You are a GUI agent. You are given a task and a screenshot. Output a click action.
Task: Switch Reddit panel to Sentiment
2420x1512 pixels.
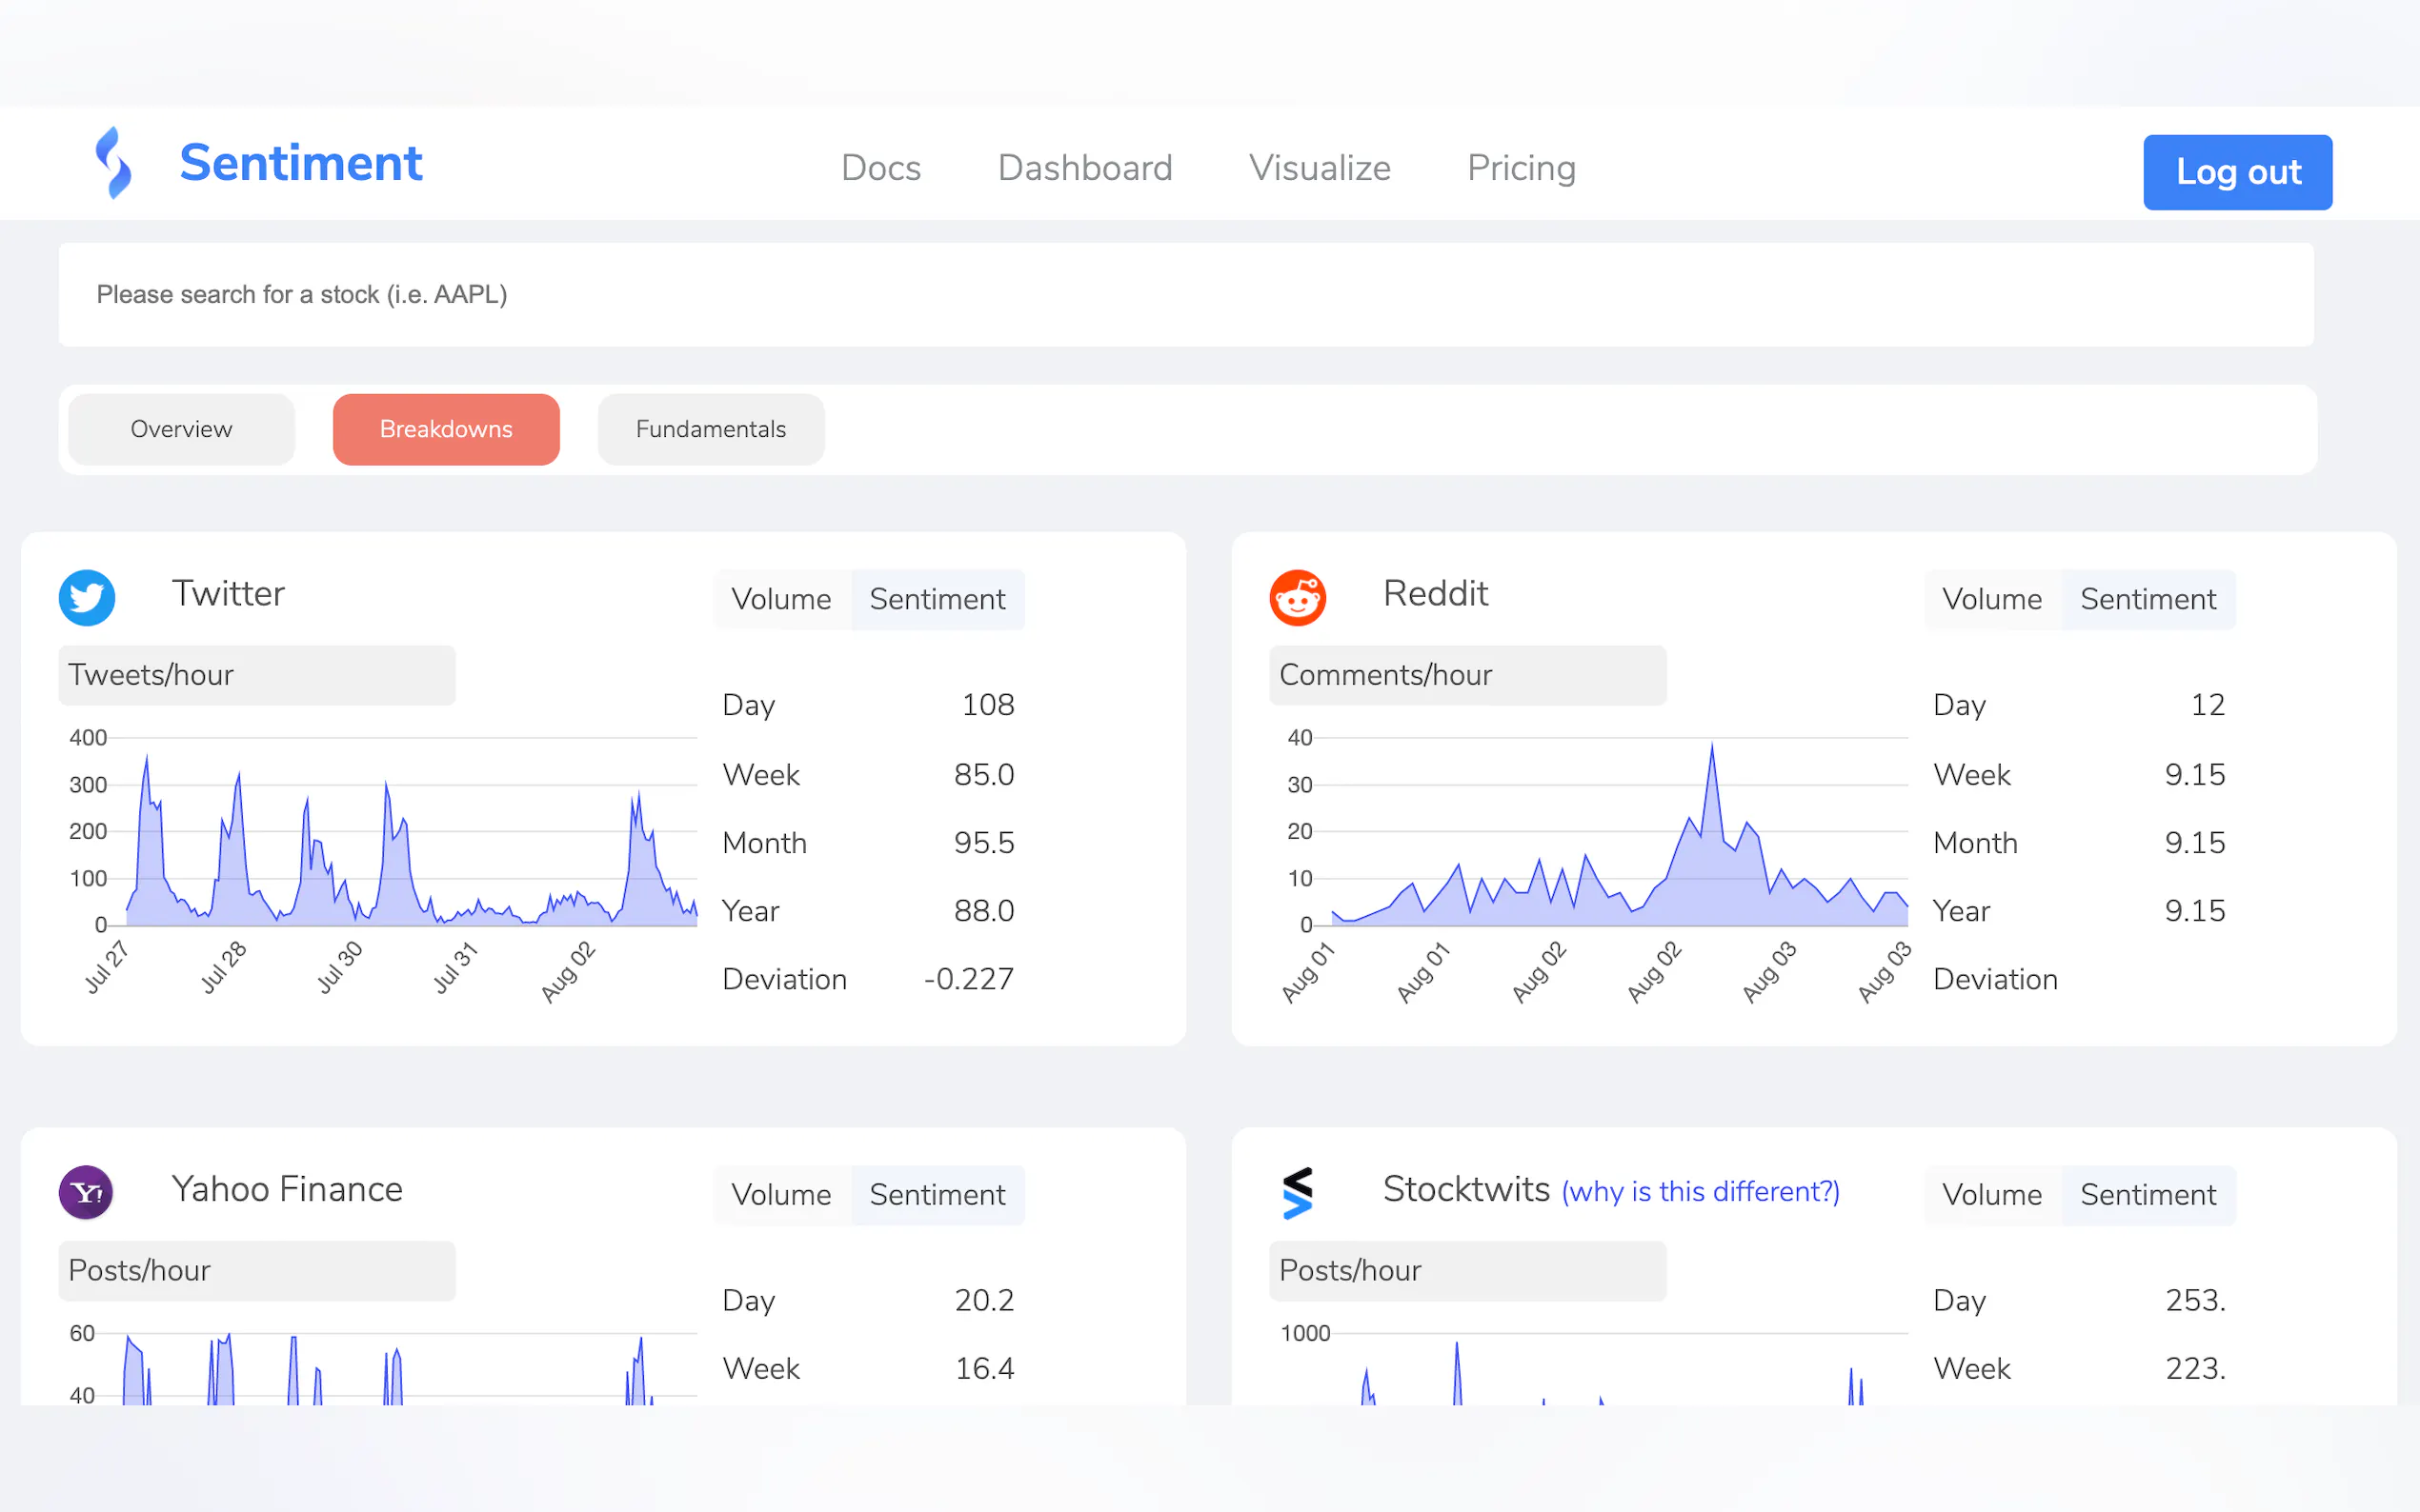[x=2148, y=599]
